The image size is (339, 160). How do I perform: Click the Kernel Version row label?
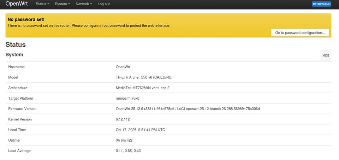pos(20,119)
